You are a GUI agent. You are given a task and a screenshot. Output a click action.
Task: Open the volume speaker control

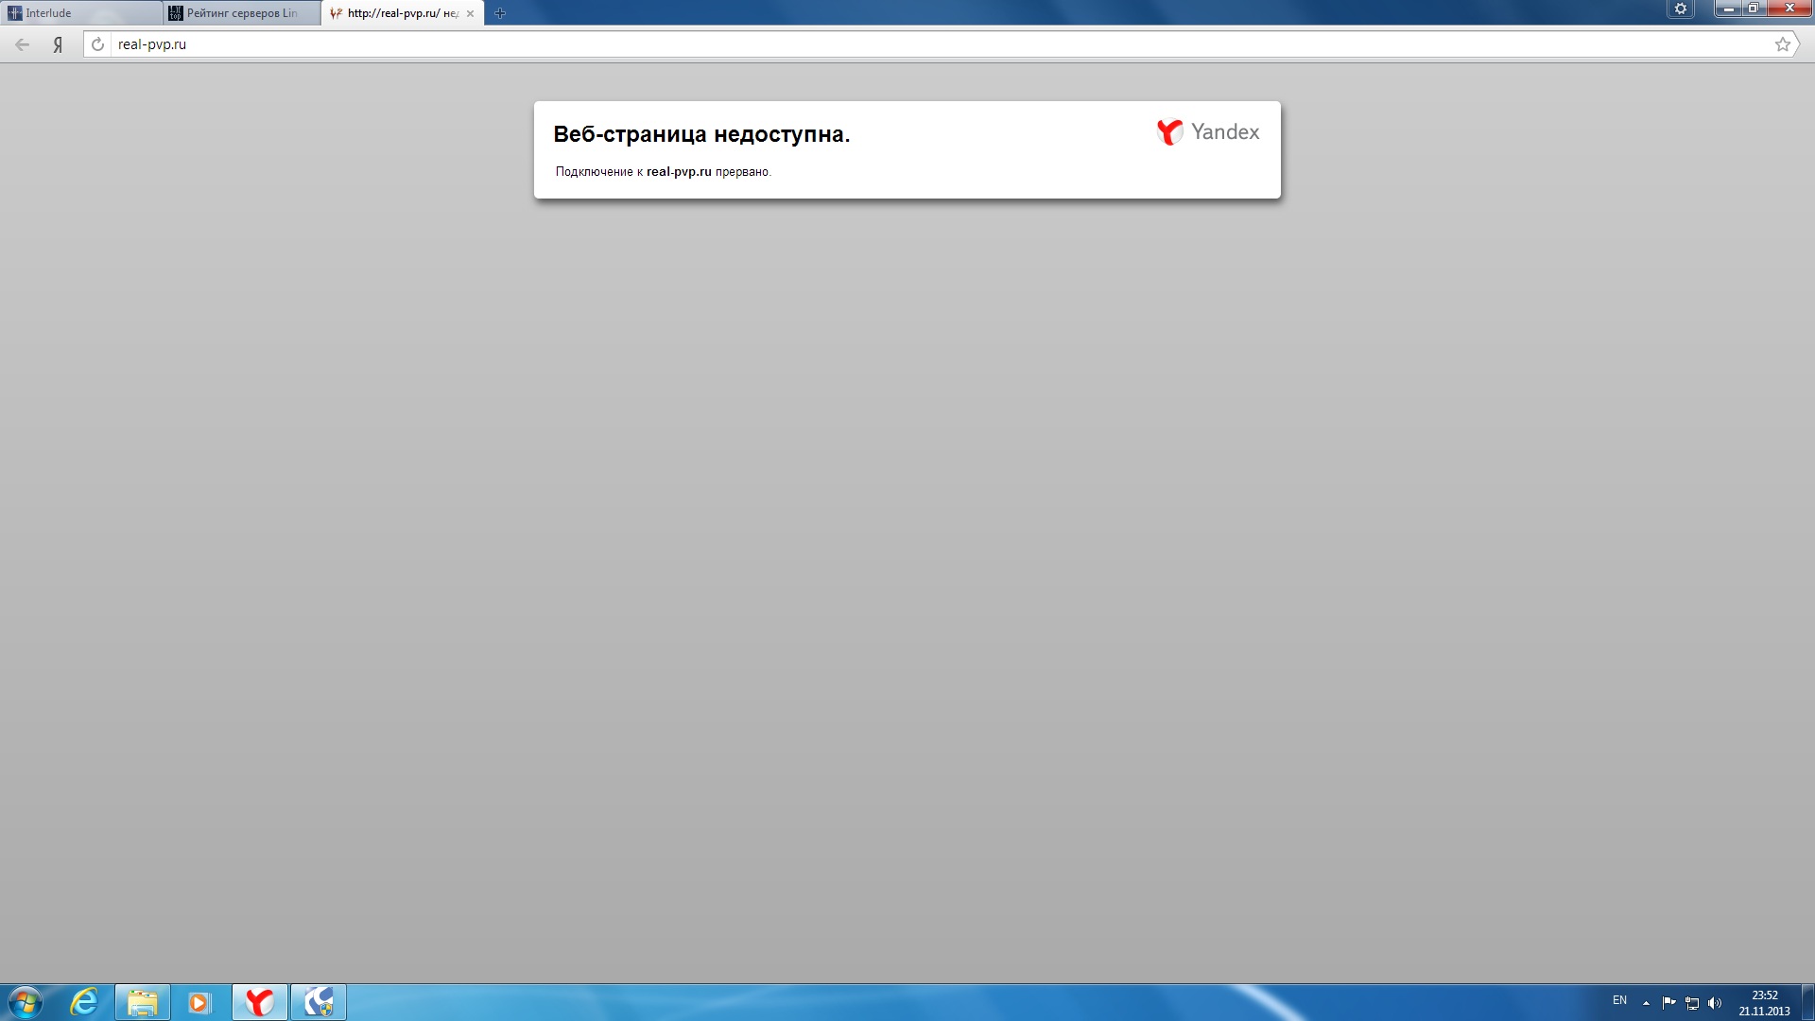[x=1715, y=1002]
